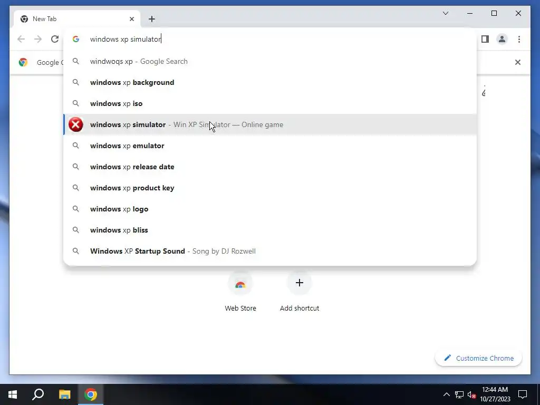The image size is (540, 405).
Task: Choose the 'windows xp logo' suggestion
Action: (270, 209)
